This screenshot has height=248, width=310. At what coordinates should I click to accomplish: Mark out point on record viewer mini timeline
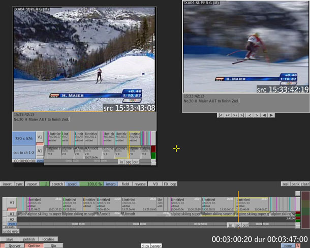[x=136, y=162]
